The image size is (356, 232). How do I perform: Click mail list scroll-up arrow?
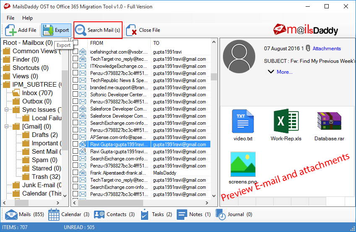point(214,42)
